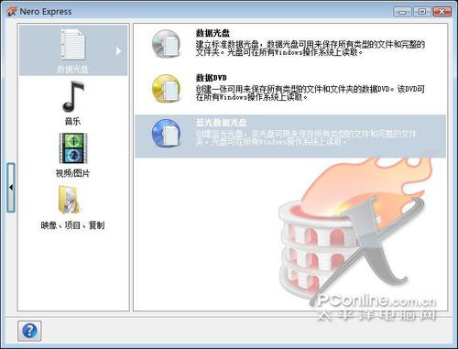Click the Nero Express title bar icon
Screen dimensions: 458x349
tap(12, 12)
